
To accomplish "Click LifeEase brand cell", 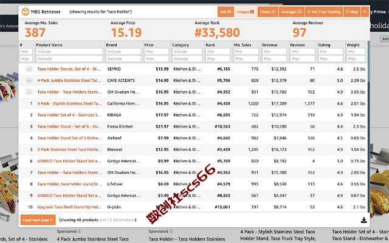I will [x=115, y=184].
